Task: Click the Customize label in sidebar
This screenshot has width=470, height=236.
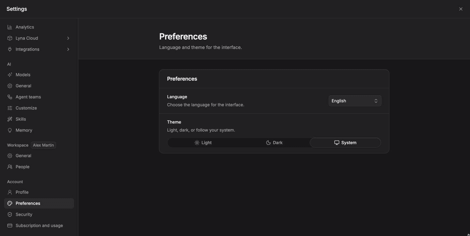Action: coord(26,108)
